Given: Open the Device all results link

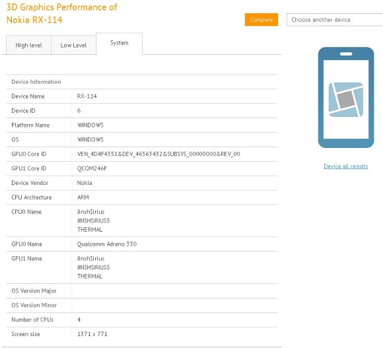Looking at the screenshot, I should click(345, 166).
